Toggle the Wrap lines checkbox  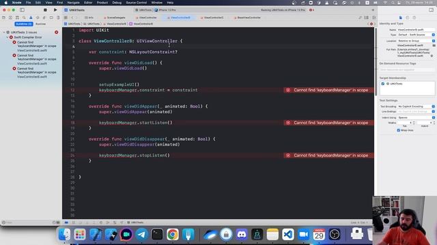(398, 130)
